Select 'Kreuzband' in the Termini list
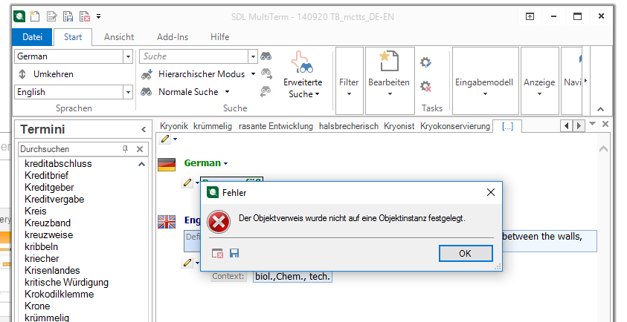 [x=47, y=223]
